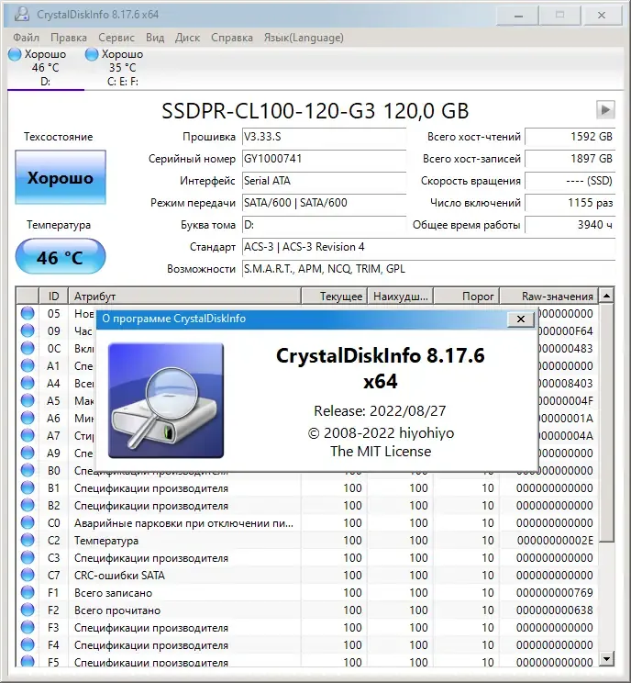Click the 46 °C temperature indicator
This screenshot has width=631, height=683.
click(x=61, y=257)
